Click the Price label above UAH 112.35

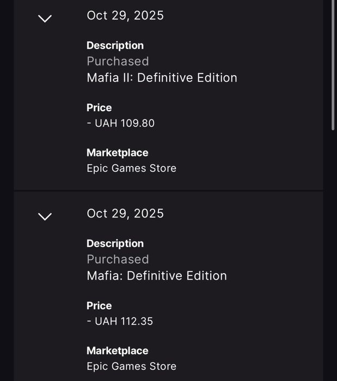click(x=99, y=306)
